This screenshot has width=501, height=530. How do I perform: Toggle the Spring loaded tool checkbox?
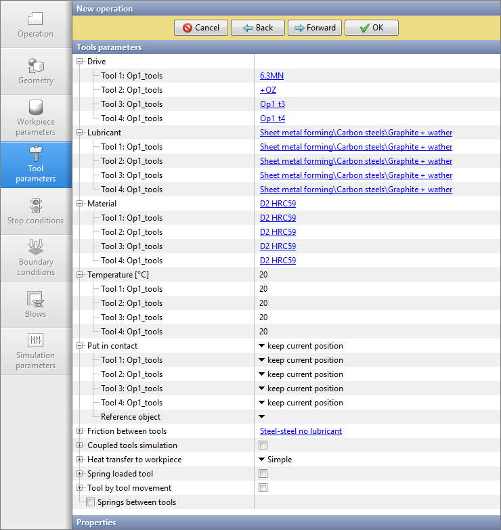(x=263, y=474)
